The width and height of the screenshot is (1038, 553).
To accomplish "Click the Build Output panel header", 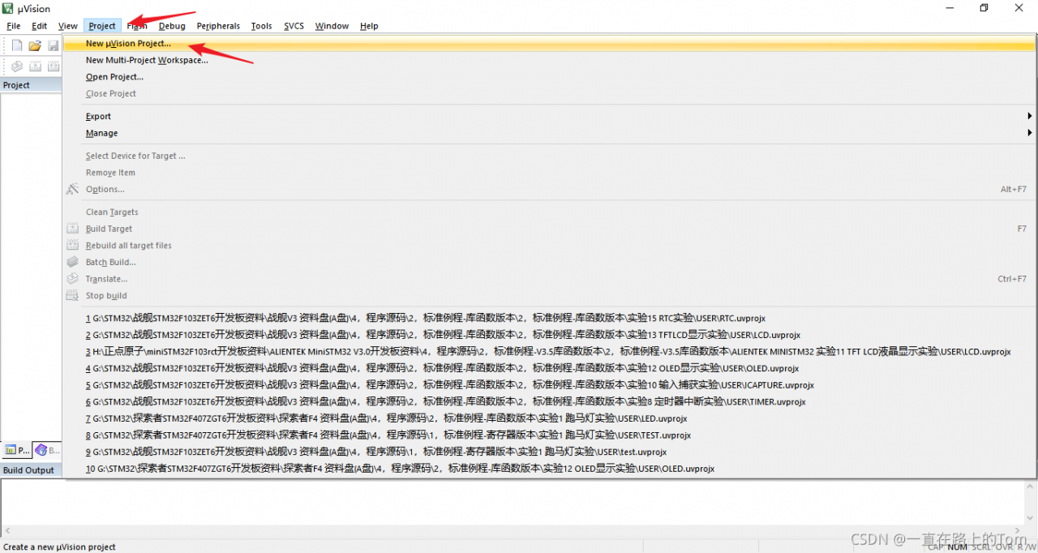I will click(31, 470).
